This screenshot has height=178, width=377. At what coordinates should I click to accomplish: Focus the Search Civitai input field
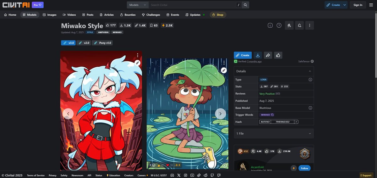192,5
